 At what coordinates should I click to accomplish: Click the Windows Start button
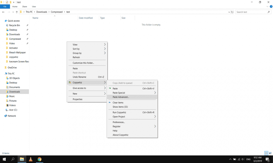coord(4,159)
